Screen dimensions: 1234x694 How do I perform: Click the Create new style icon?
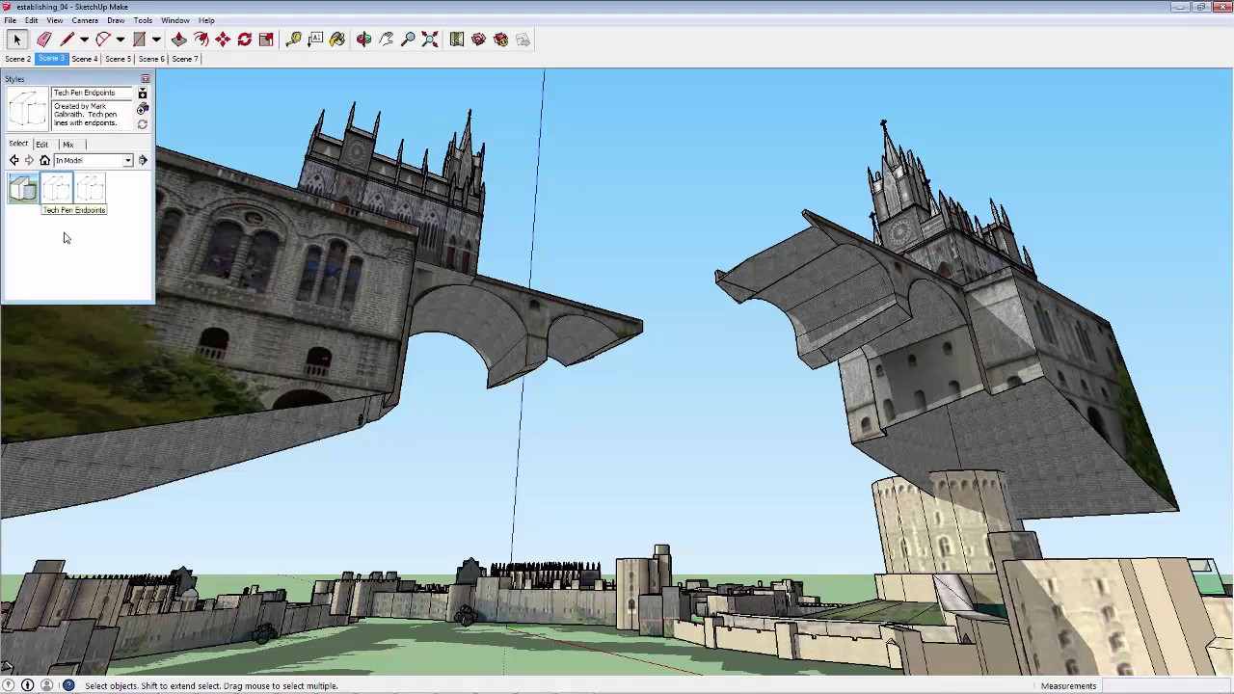click(x=143, y=109)
